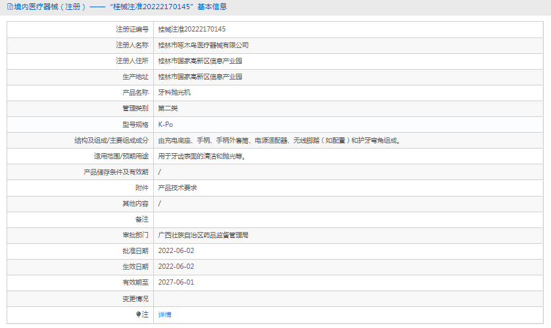Image resolution: width=551 pixels, height=328 pixels.
Task: Select registrant name 桂林市啄木鸟医疗器械有限公司
Action: [x=203, y=45]
